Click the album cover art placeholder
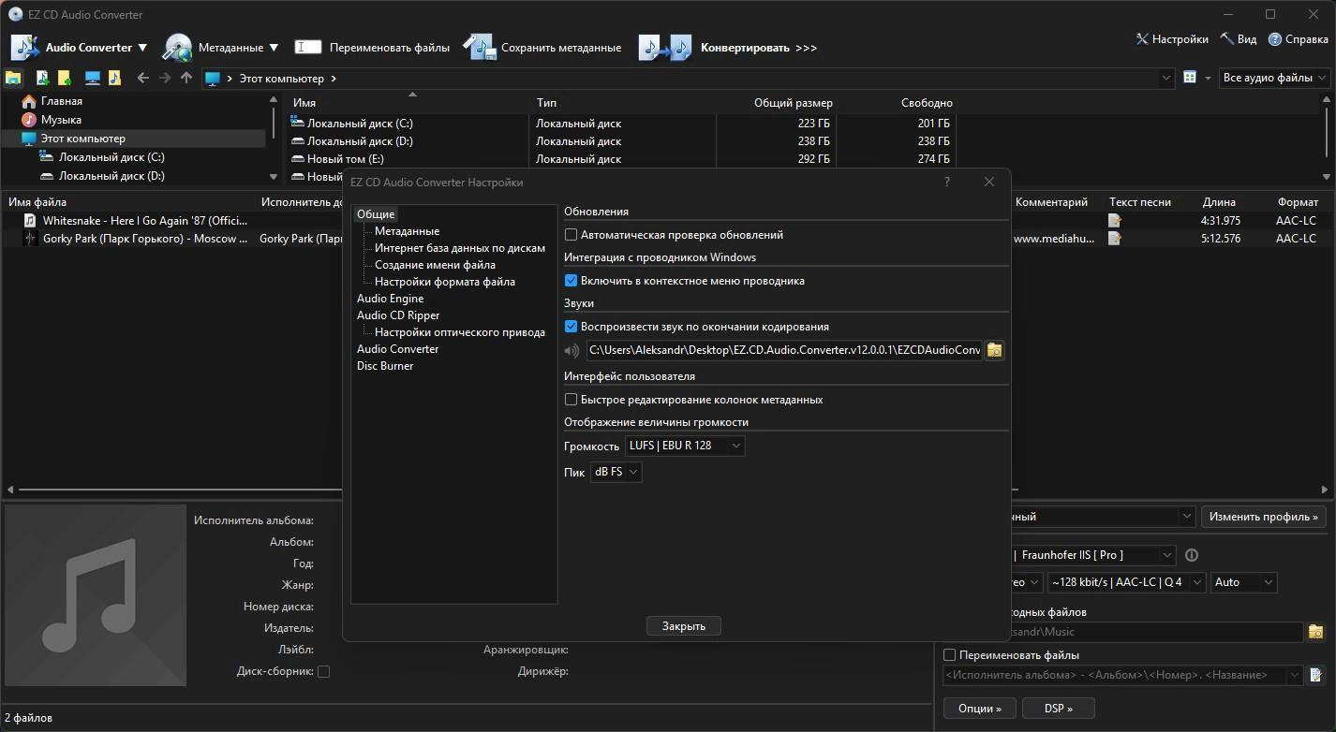Screen dimensions: 1336x732 pyautogui.click(x=96, y=595)
